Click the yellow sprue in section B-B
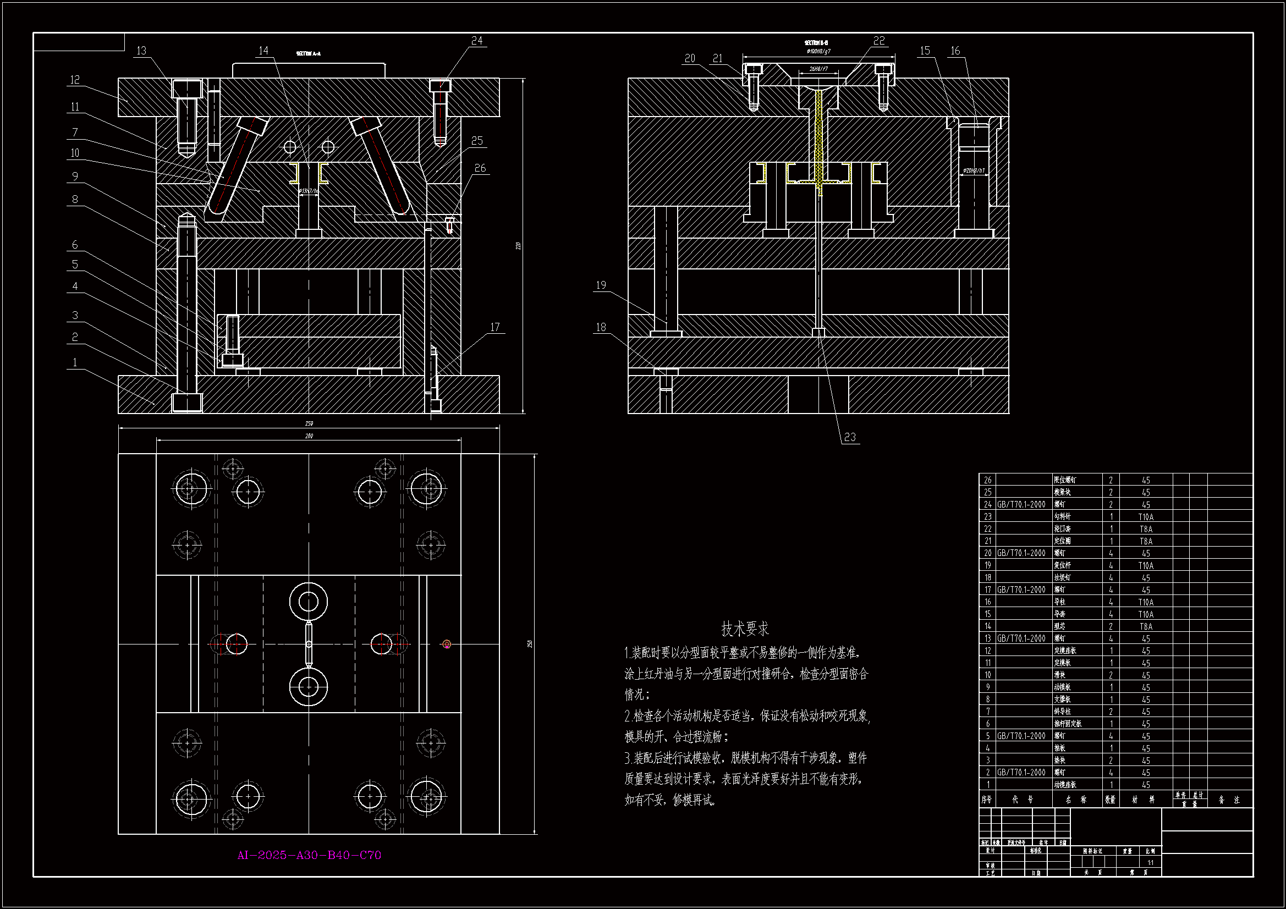Viewport: 1286px width, 909px height. (x=818, y=140)
